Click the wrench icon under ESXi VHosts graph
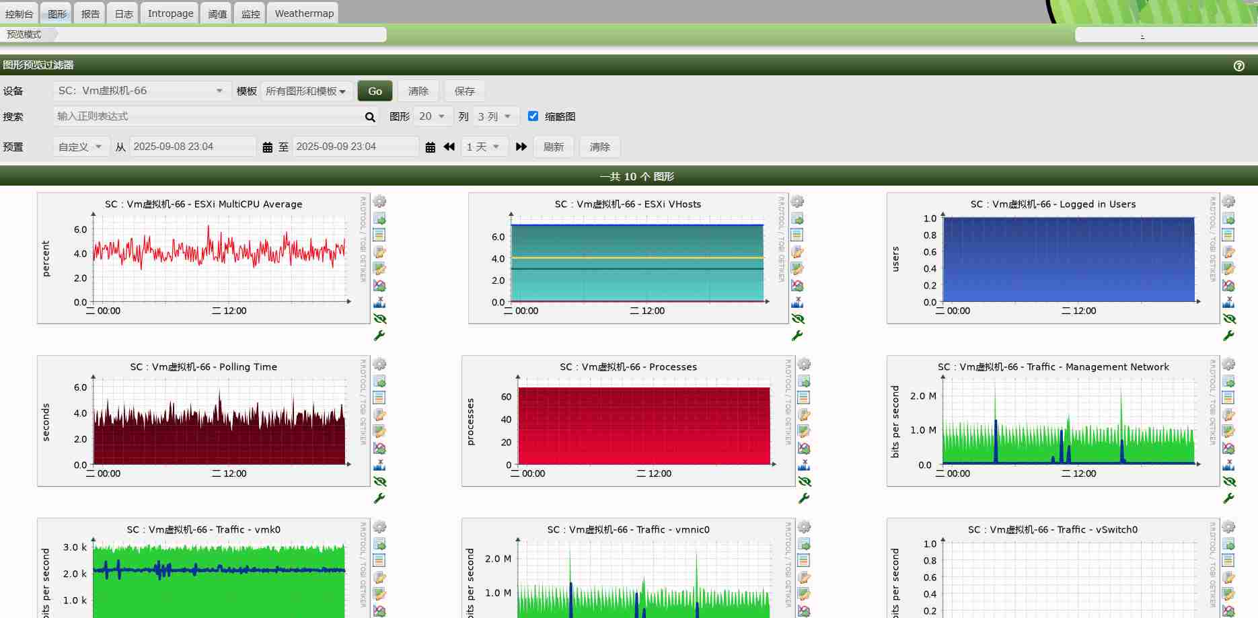The height and width of the screenshot is (618, 1258). tap(797, 336)
